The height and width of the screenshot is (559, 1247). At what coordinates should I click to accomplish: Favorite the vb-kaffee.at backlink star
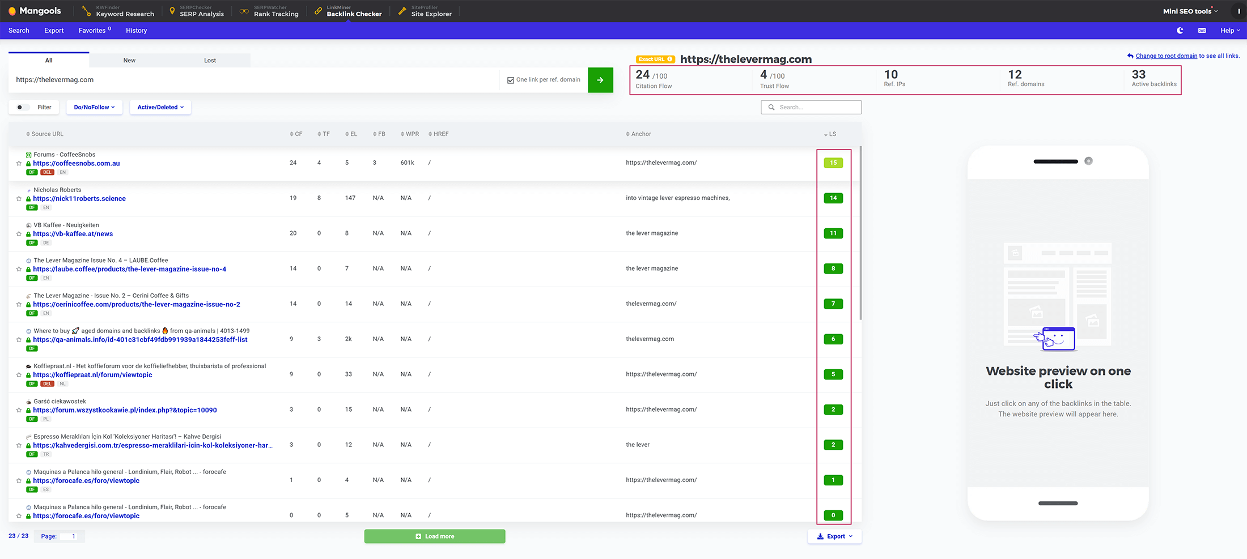click(19, 234)
